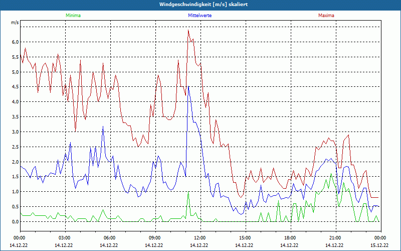The width and height of the screenshot is (401, 251).
Task: Click the 06:00 time axis label
Action: [x=110, y=238]
